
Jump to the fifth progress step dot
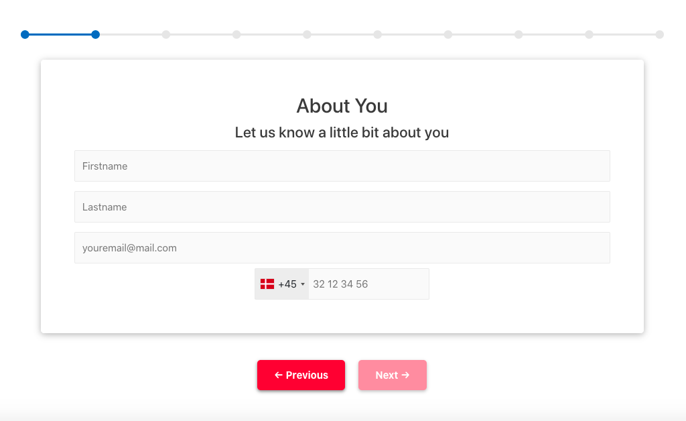[x=307, y=35]
